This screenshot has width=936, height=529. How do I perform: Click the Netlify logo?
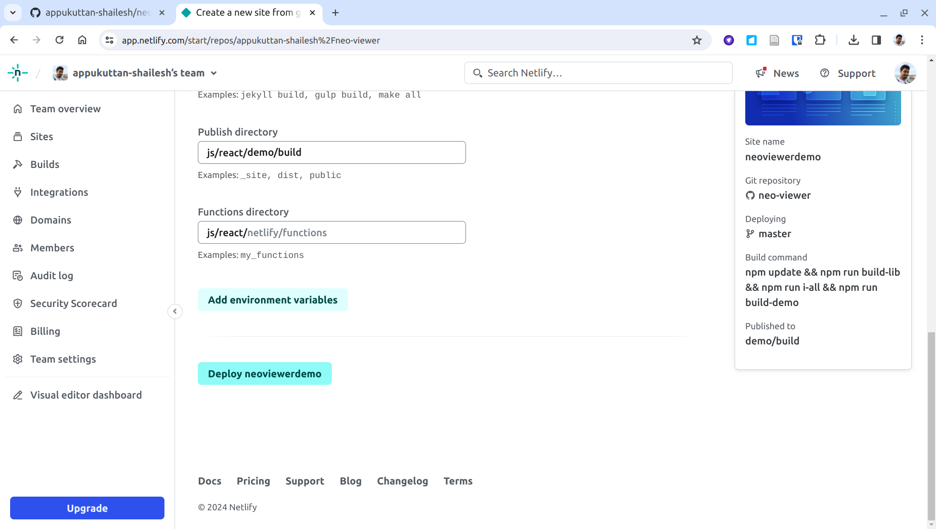click(17, 72)
